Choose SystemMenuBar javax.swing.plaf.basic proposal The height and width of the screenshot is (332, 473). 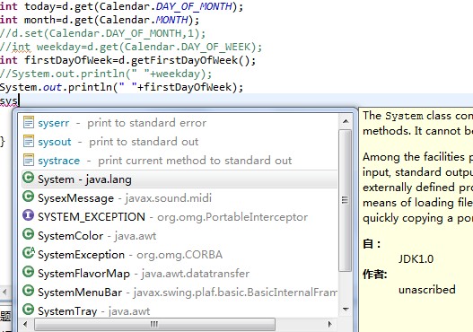[x=180, y=293]
